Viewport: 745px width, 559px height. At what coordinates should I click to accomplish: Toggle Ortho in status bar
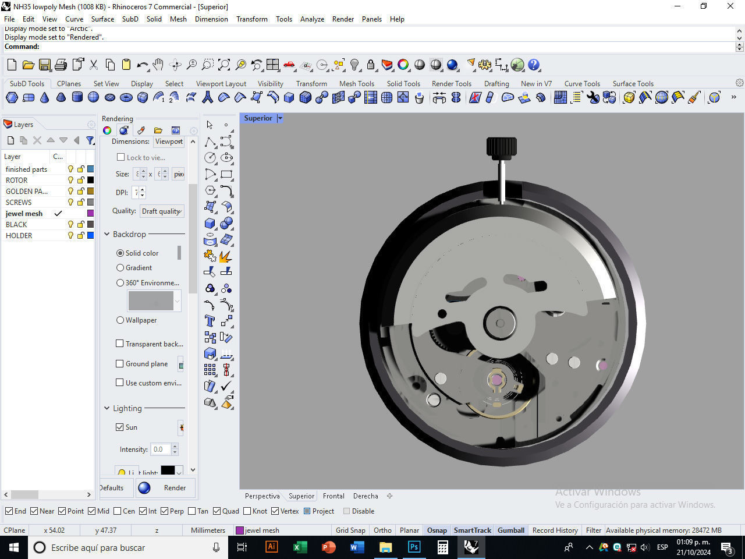tap(382, 530)
